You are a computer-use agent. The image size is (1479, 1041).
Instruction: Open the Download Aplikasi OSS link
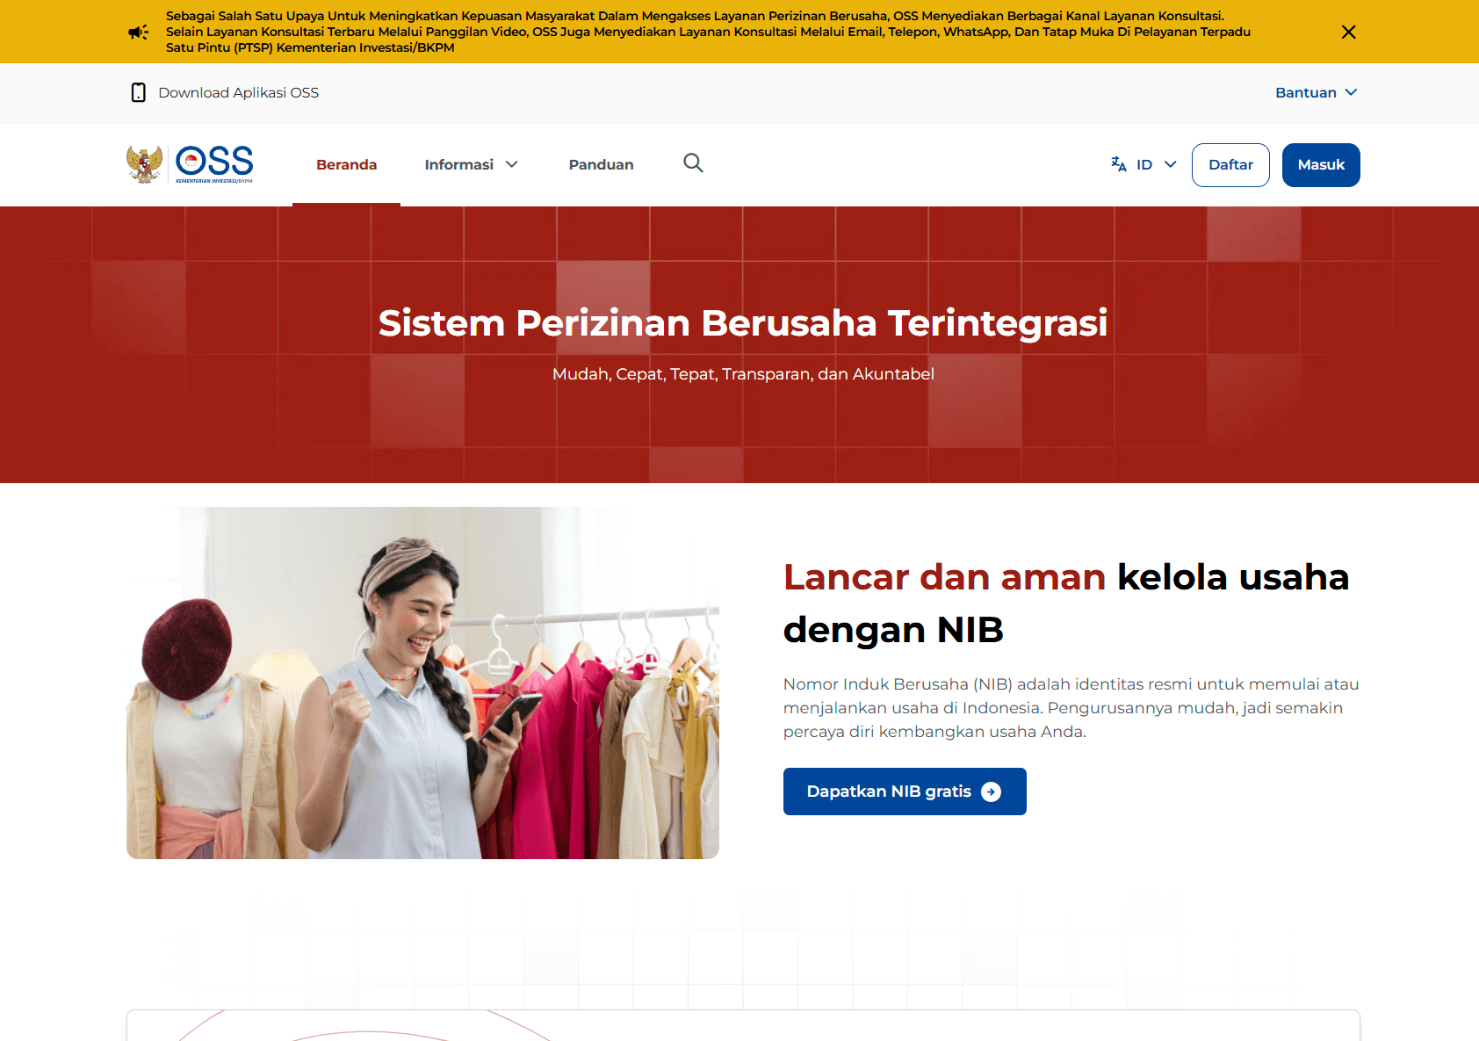tap(238, 92)
